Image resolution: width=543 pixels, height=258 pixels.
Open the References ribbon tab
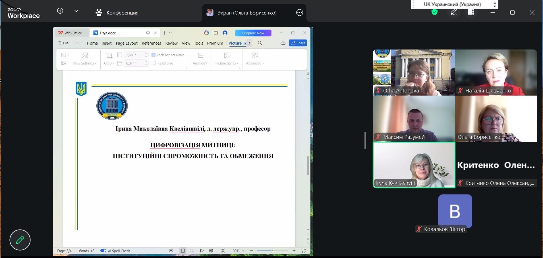151,43
